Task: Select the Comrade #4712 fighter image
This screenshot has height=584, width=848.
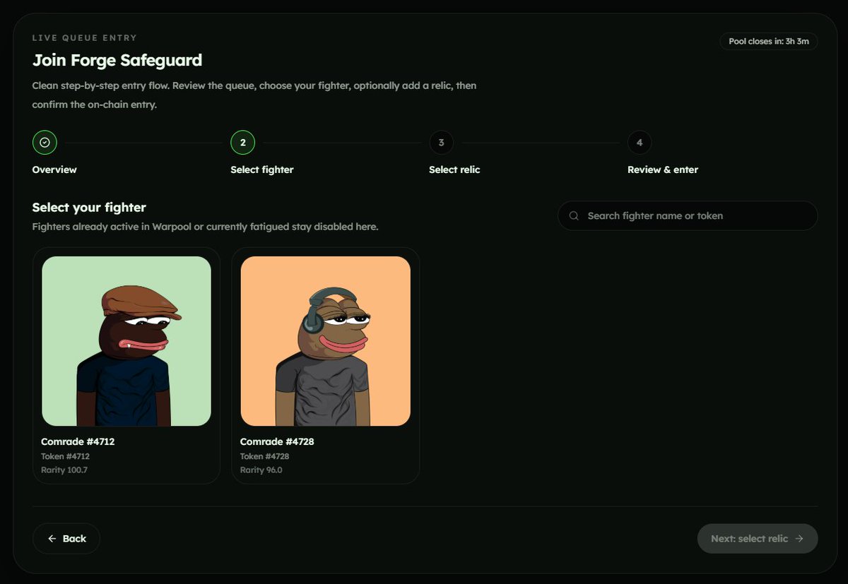Action: [x=126, y=341]
